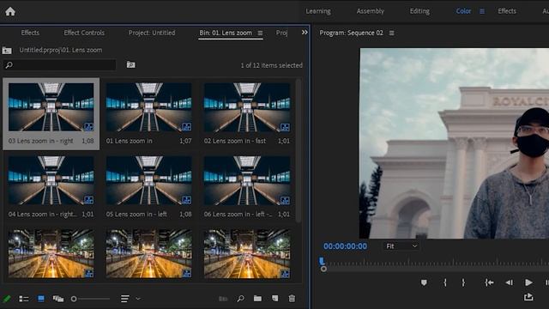
Task: Select the 04 Lens zoom in - right thumbnail
Action: pos(51,180)
